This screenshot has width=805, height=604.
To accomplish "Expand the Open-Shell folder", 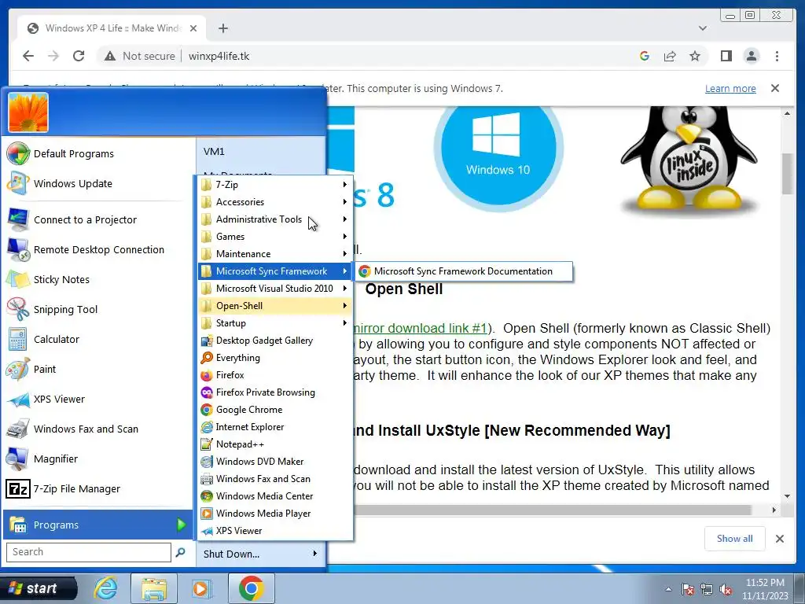I will (x=274, y=306).
